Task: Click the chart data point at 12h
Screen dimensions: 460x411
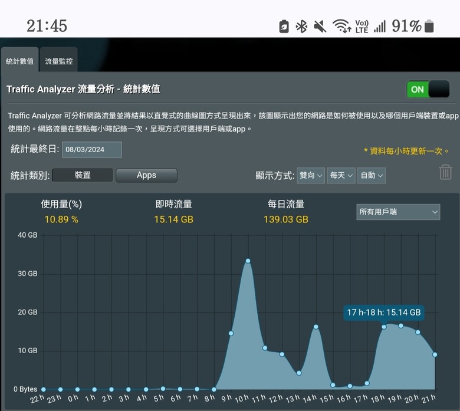Action: [x=282, y=354]
